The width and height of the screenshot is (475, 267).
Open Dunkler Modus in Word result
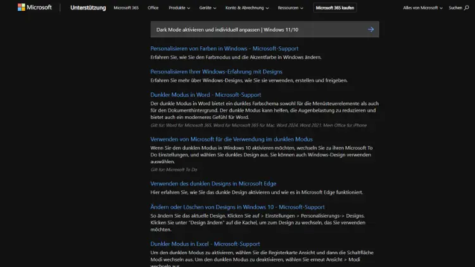click(206, 95)
